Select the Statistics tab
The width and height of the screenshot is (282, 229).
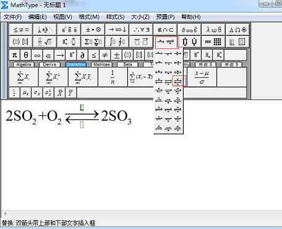click(75, 64)
